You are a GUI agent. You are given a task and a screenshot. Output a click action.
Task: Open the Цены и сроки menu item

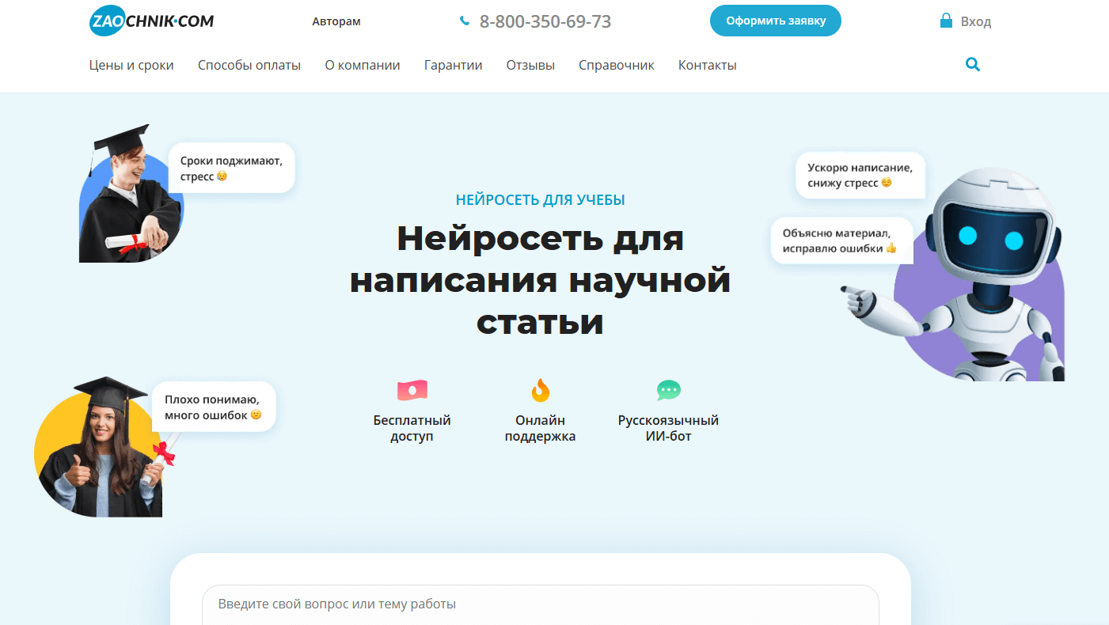coord(131,66)
